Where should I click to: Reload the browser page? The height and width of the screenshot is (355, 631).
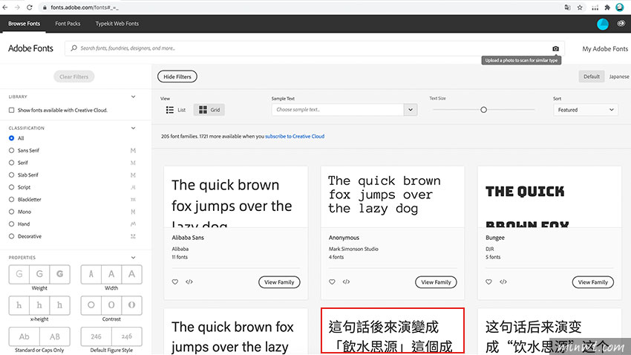30,7
